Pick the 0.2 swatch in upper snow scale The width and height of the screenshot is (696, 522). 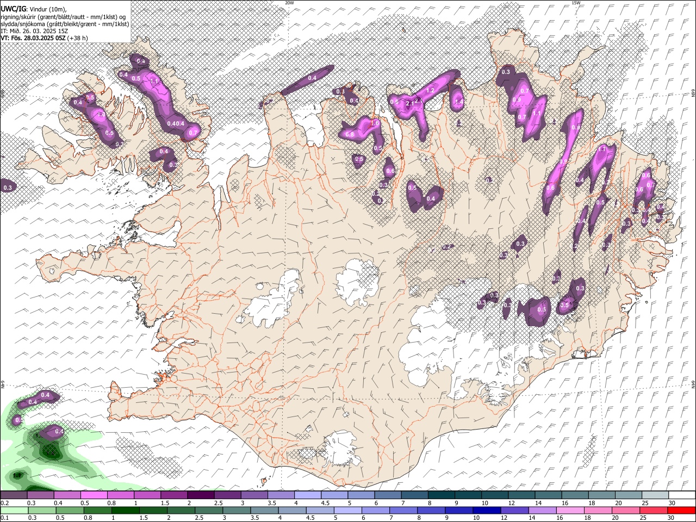[x=14, y=495]
